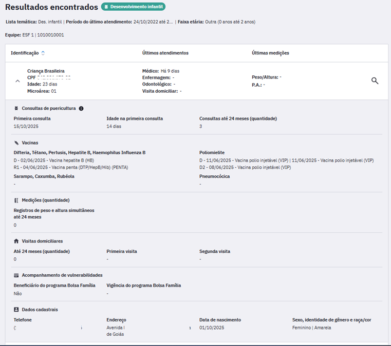Image resolution: width=391 pixels, height=346 pixels.
Task: Click the clipboard icon beside Consultas de puericultura
Action: pyautogui.click(x=16, y=109)
